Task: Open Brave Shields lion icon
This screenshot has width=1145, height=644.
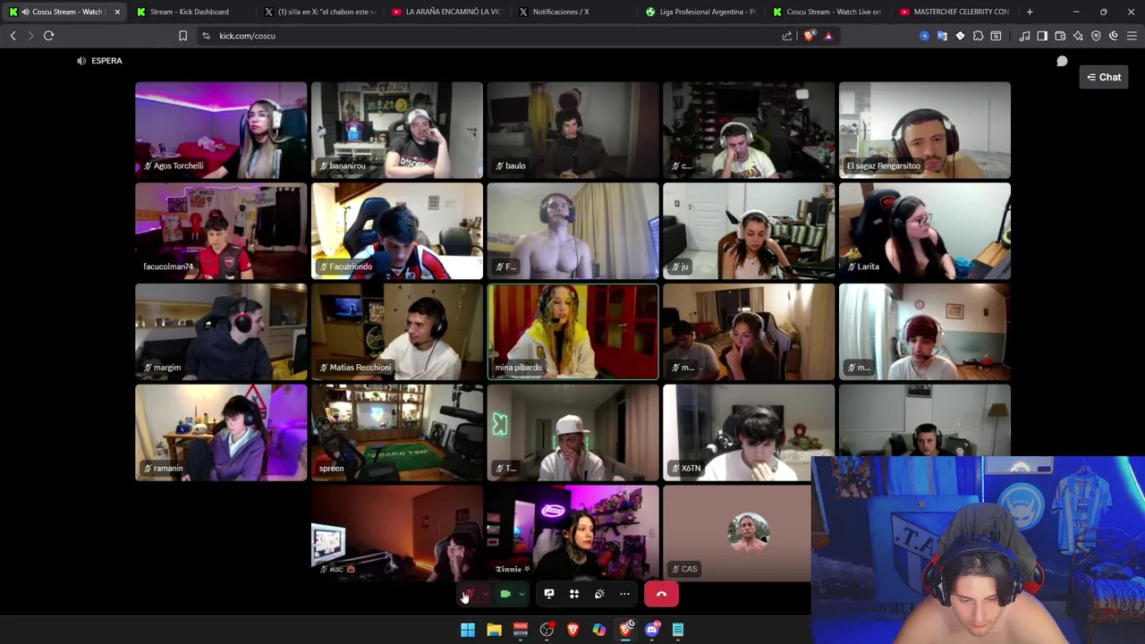Action: pos(810,36)
